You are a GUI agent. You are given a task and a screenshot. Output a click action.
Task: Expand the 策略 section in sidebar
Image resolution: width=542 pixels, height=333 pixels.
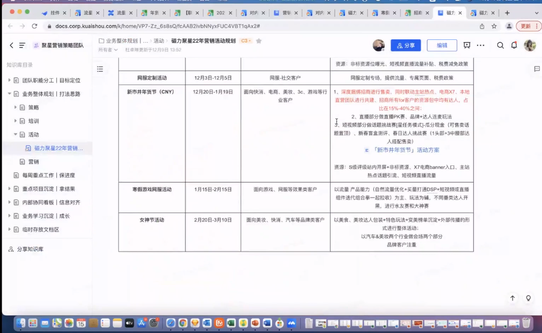click(x=16, y=107)
